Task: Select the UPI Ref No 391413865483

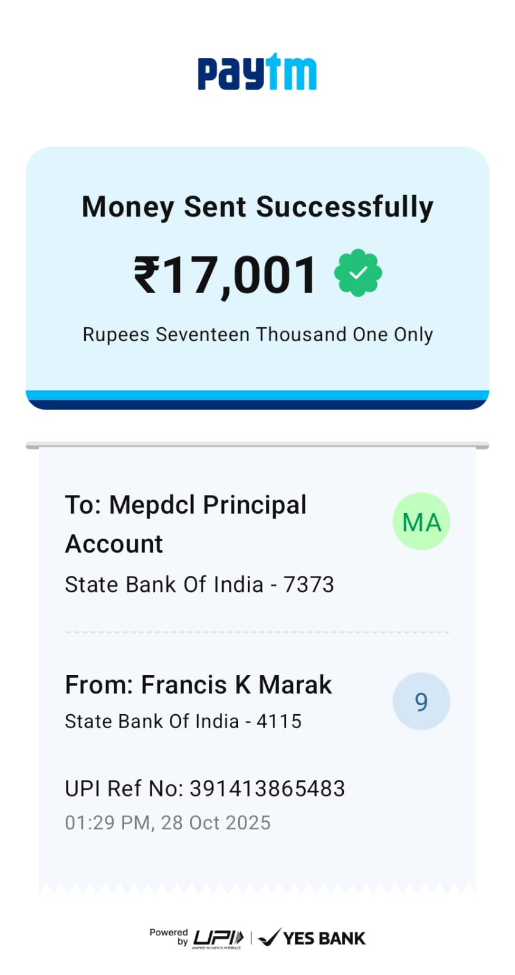Action: 205,789
